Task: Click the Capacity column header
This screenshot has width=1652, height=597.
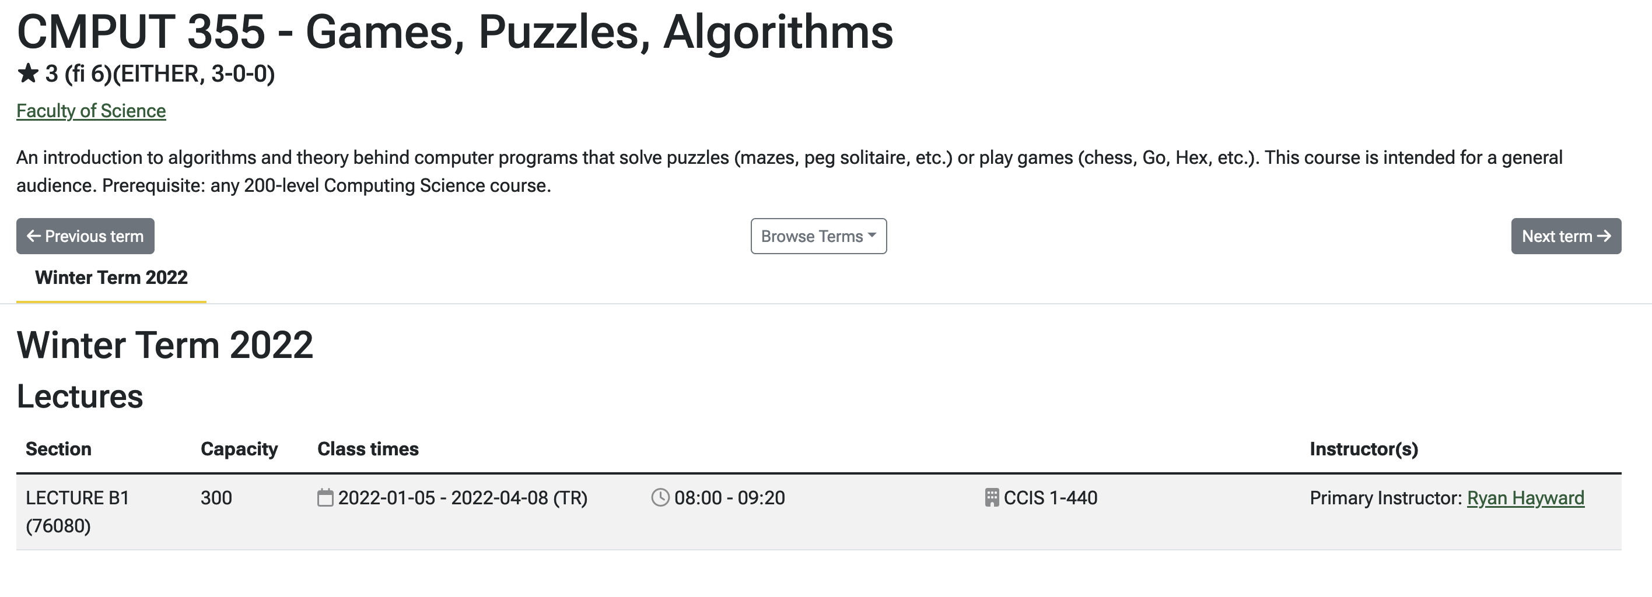Action: pos(239,449)
